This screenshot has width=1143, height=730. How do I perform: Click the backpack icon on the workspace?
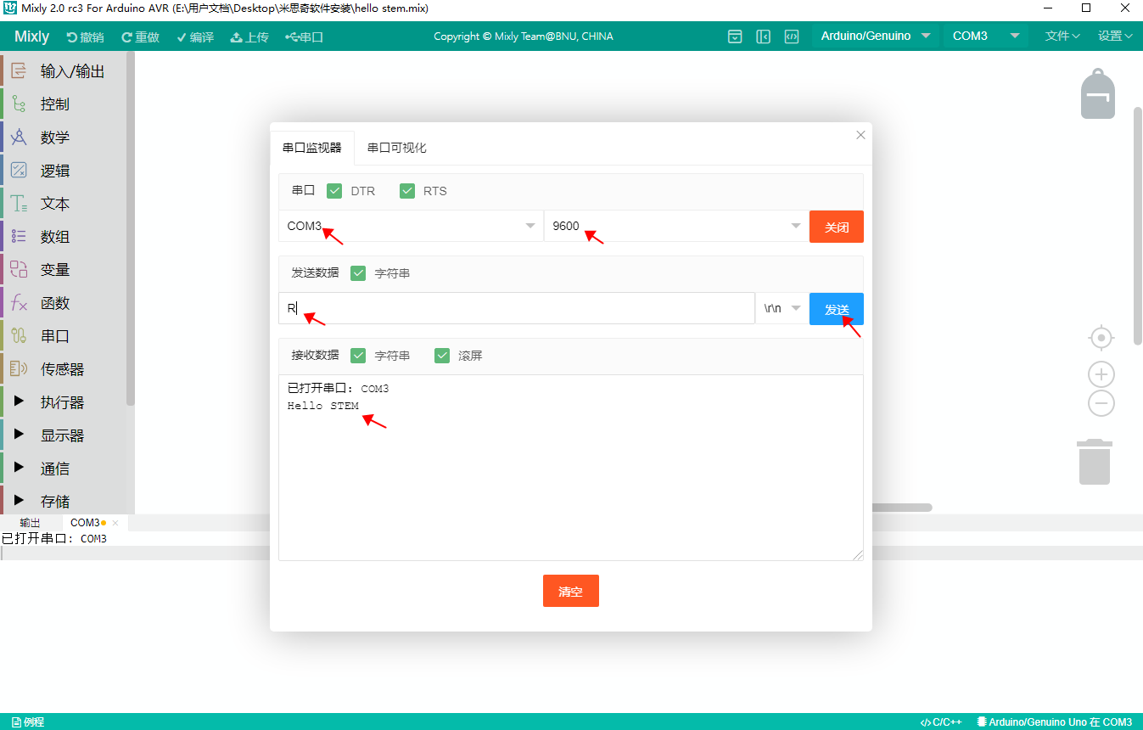[x=1097, y=93]
